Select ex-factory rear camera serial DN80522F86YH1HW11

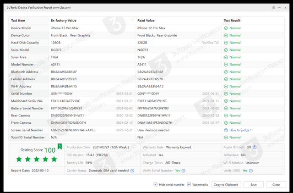[67, 116]
